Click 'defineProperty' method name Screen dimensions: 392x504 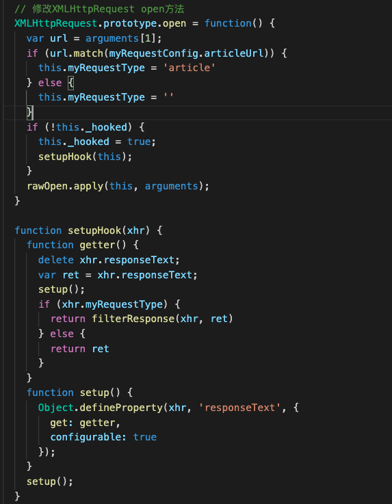point(121,408)
